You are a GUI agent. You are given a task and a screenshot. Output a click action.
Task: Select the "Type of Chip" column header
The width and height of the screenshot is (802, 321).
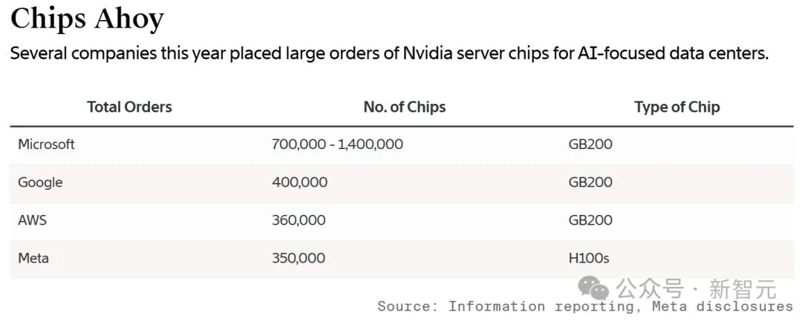(677, 107)
